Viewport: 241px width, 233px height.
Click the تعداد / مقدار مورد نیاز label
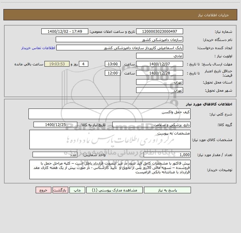pyautogui.click(x=215, y=155)
